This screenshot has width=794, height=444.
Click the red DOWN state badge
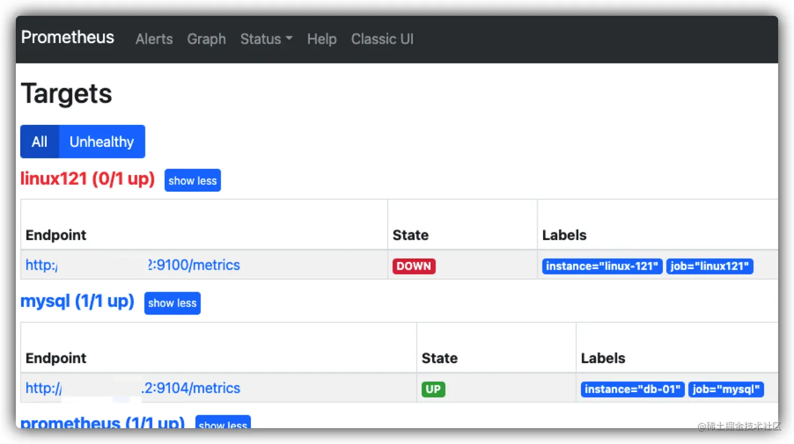(x=414, y=266)
